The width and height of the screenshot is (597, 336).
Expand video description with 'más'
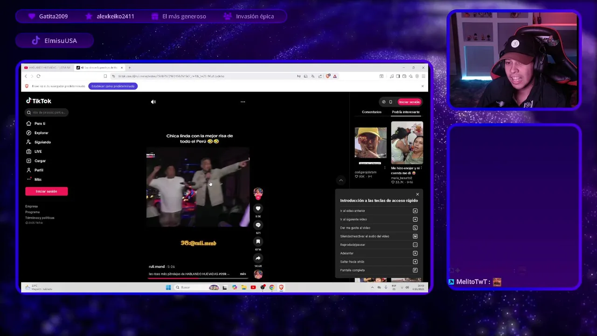click(243, 274)
